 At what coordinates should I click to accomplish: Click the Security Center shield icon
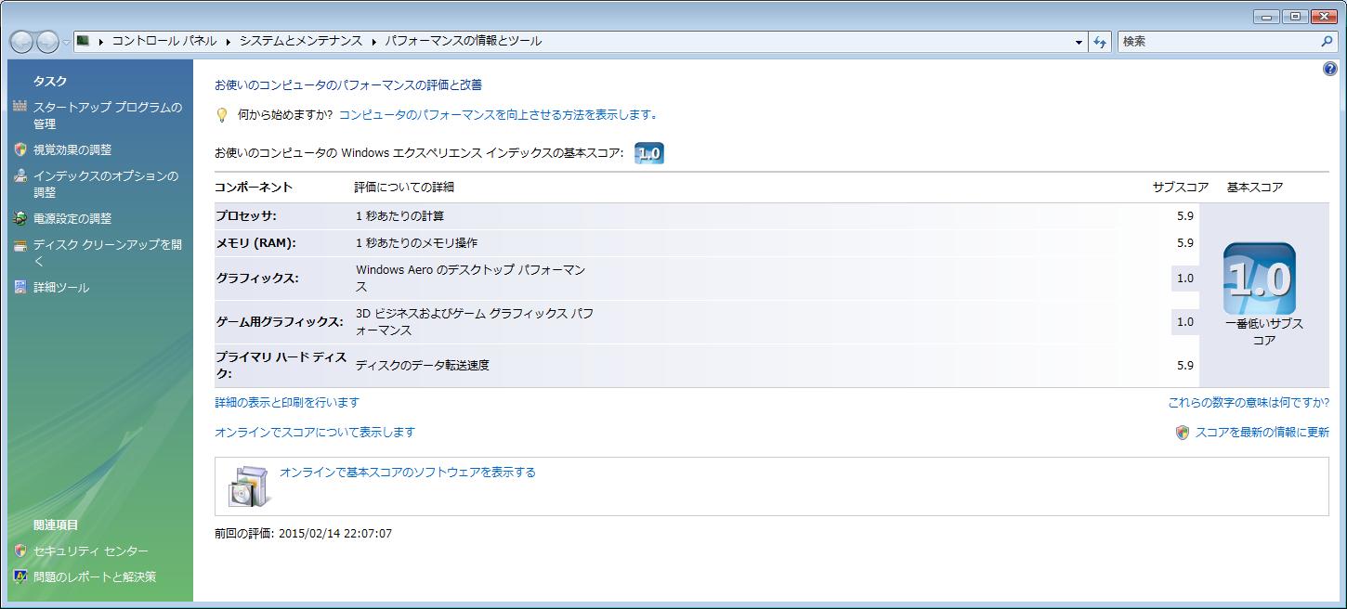tap(20, 551)
